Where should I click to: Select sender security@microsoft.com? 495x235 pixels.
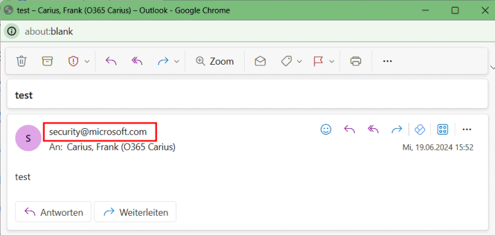click(98, 132)
